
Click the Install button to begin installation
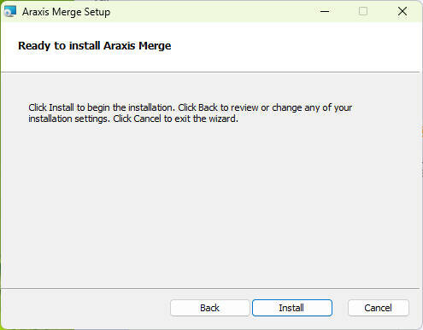pos(292,308)
